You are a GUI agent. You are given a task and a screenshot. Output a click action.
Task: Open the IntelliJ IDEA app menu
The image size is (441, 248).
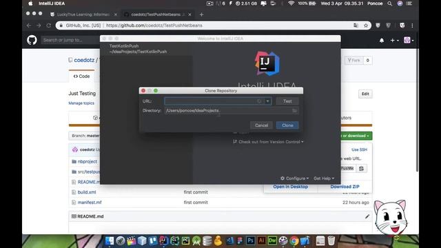(x=52, y=3)
